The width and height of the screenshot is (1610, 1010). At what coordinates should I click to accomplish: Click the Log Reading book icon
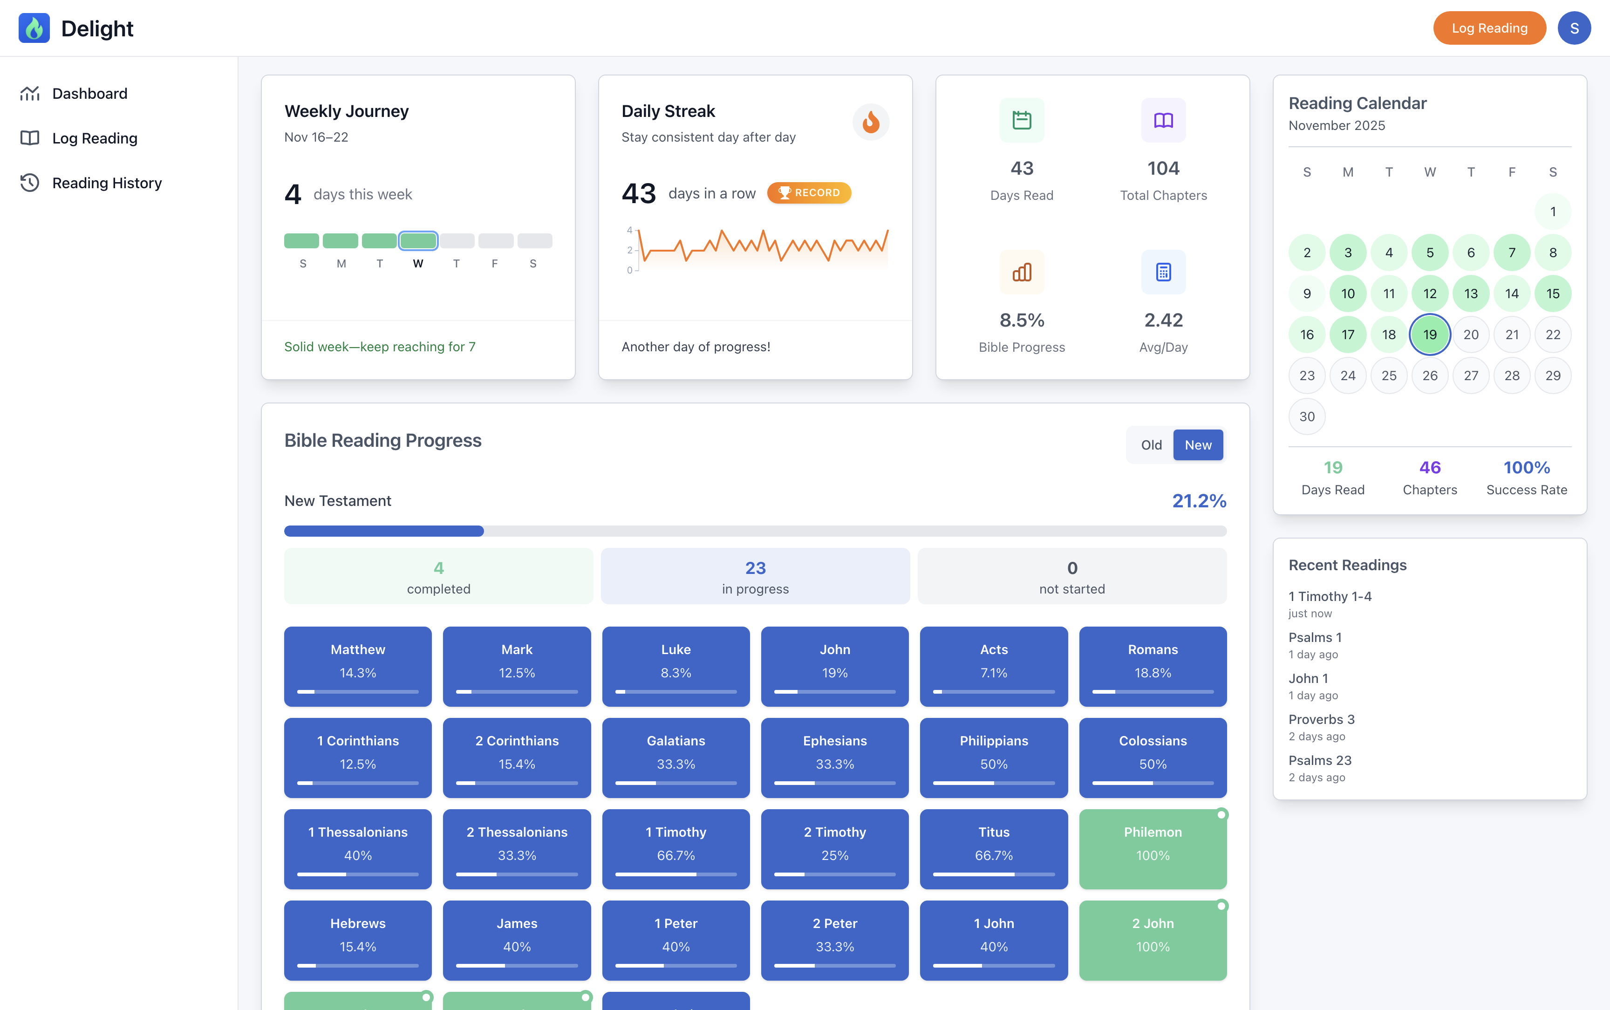click(x=29, y=137)
